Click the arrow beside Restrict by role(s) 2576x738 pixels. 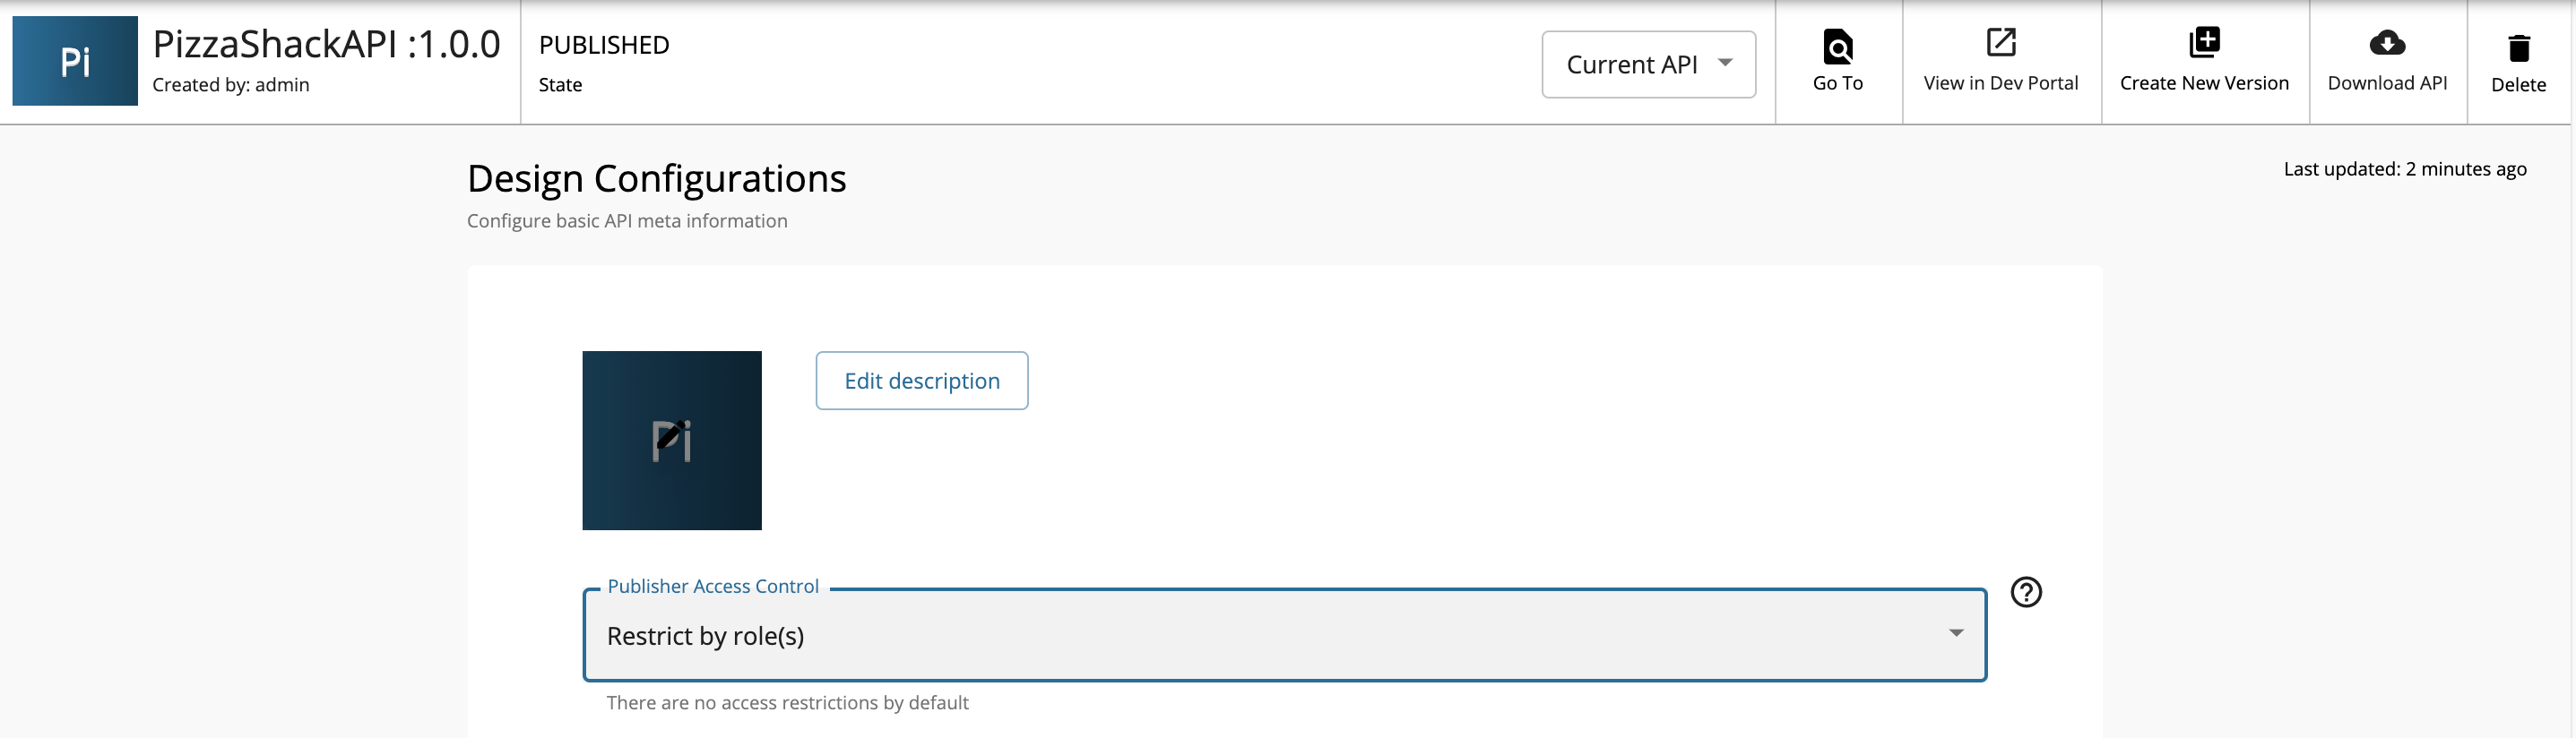pos(1955,633)
